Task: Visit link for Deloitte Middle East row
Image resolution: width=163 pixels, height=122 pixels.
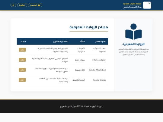Action: point(22,70)
